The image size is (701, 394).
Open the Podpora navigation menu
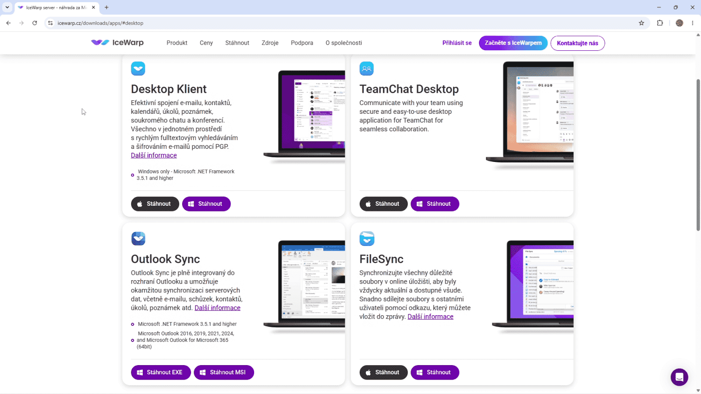tap(302, 43)
